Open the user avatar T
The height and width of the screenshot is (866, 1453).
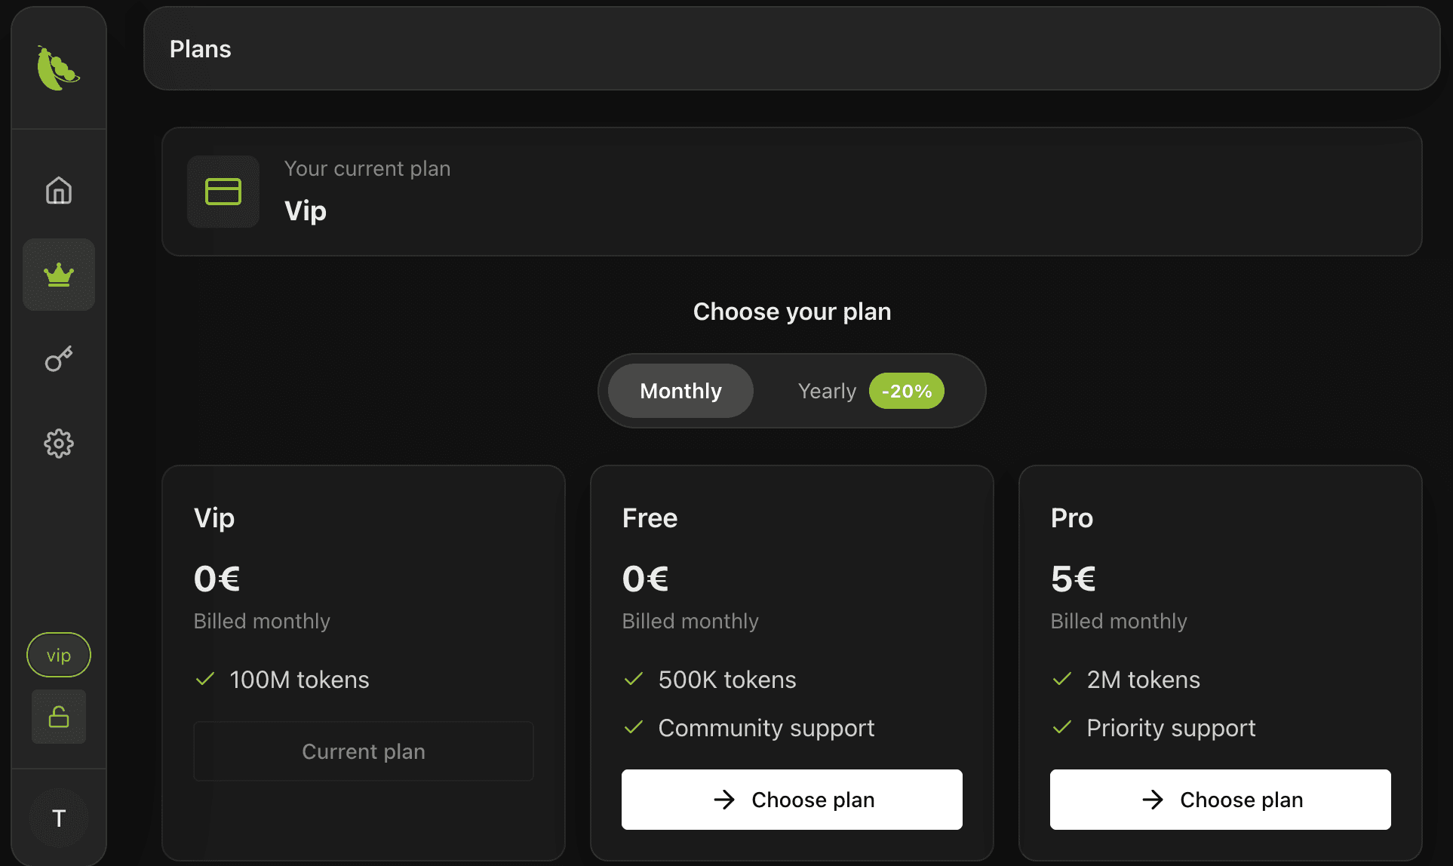pos(59,818)
